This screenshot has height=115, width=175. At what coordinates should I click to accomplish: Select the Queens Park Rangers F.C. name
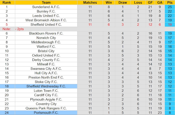click(x=46, y=108)
